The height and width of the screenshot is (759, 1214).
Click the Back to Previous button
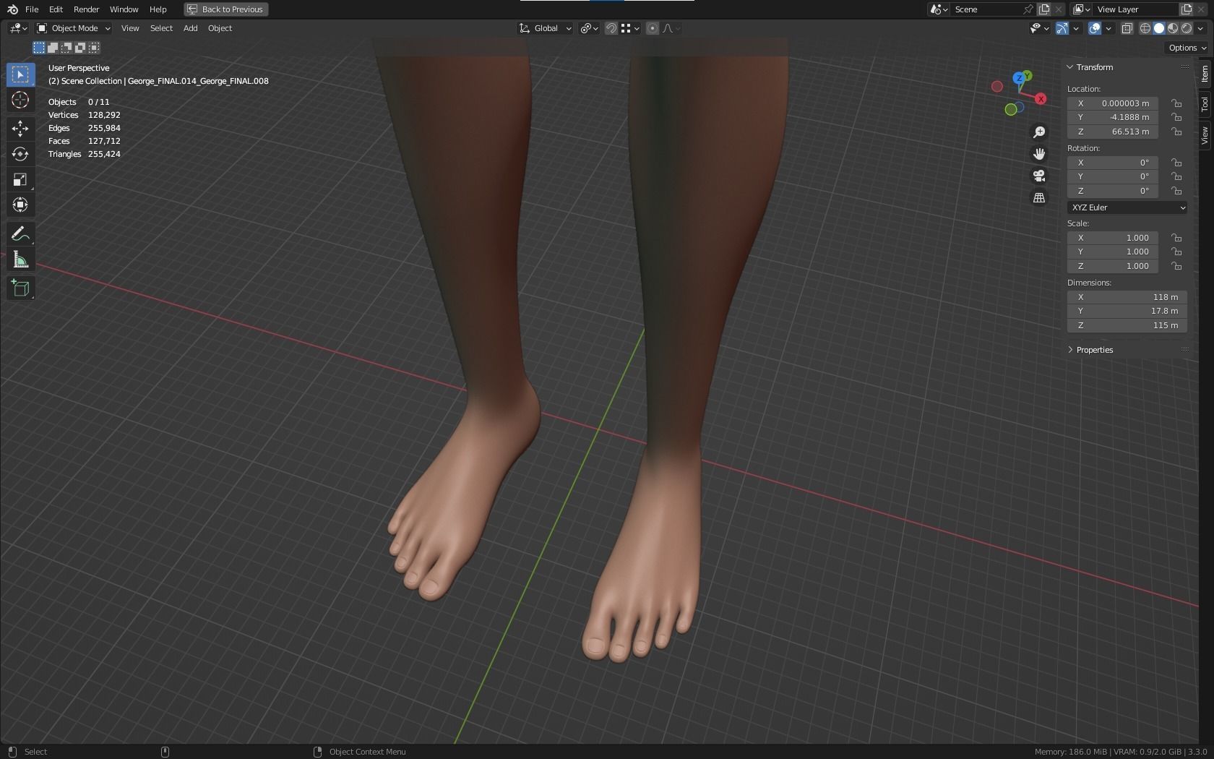[x=226, y=9]
